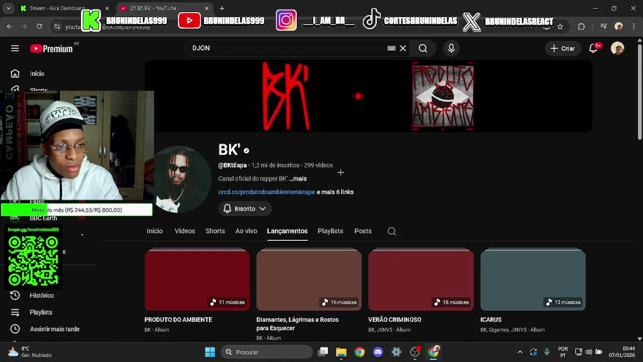Expand channel description with ...mais
The height and width of the screenshot is (362, 643).
pos(298,178)
